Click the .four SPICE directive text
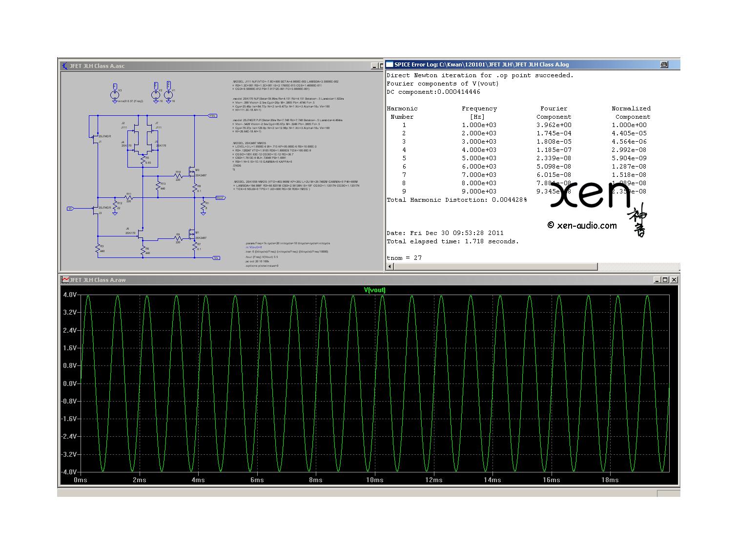This screenshot has height=554, width=738. tap(262, 256)
